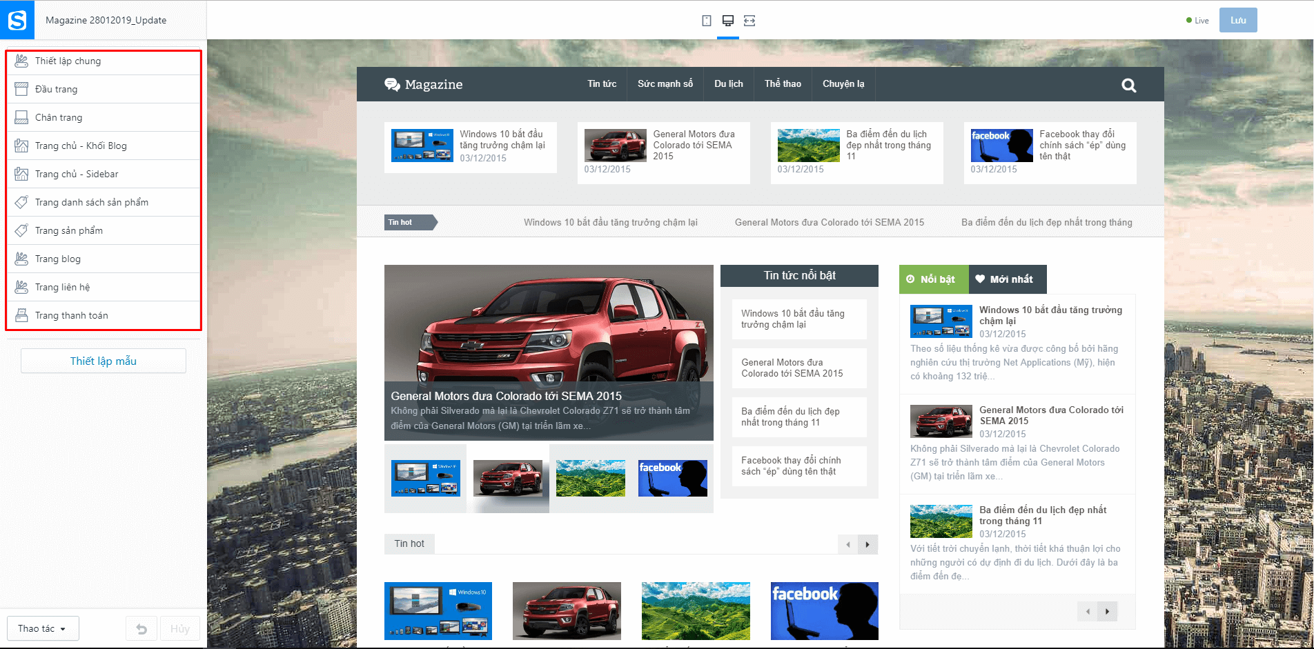Switch preview to mobile device icon
Screen dimensions: 1314x649
click(x=707, y=21)
